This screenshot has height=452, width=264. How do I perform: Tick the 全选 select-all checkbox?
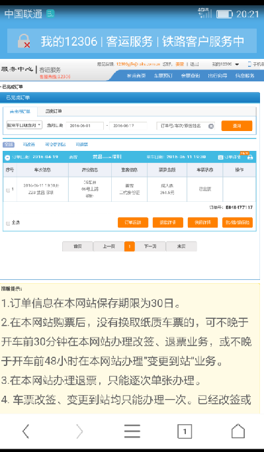pos(8,223)
